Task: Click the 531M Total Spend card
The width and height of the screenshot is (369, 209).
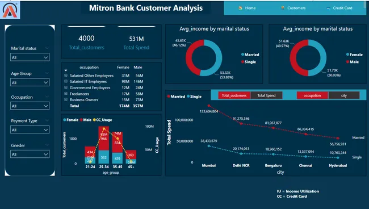Action: 136,42
